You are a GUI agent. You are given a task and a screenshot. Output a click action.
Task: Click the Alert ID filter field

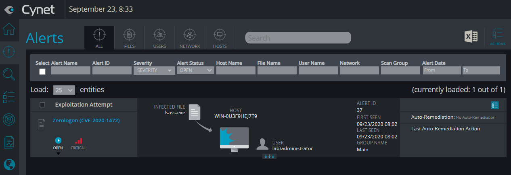point(112,70)
